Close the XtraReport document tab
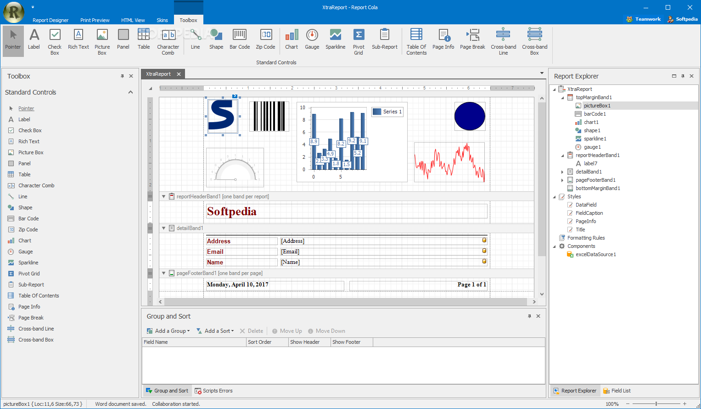This screenshot has height=409, width=701. [179, 74]
